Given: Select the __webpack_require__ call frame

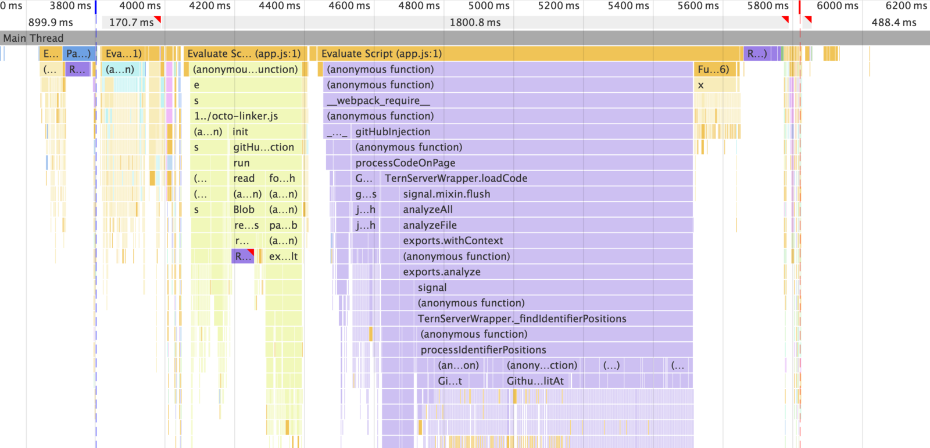Looking at the screenshot, I should (x=508, y=100).
